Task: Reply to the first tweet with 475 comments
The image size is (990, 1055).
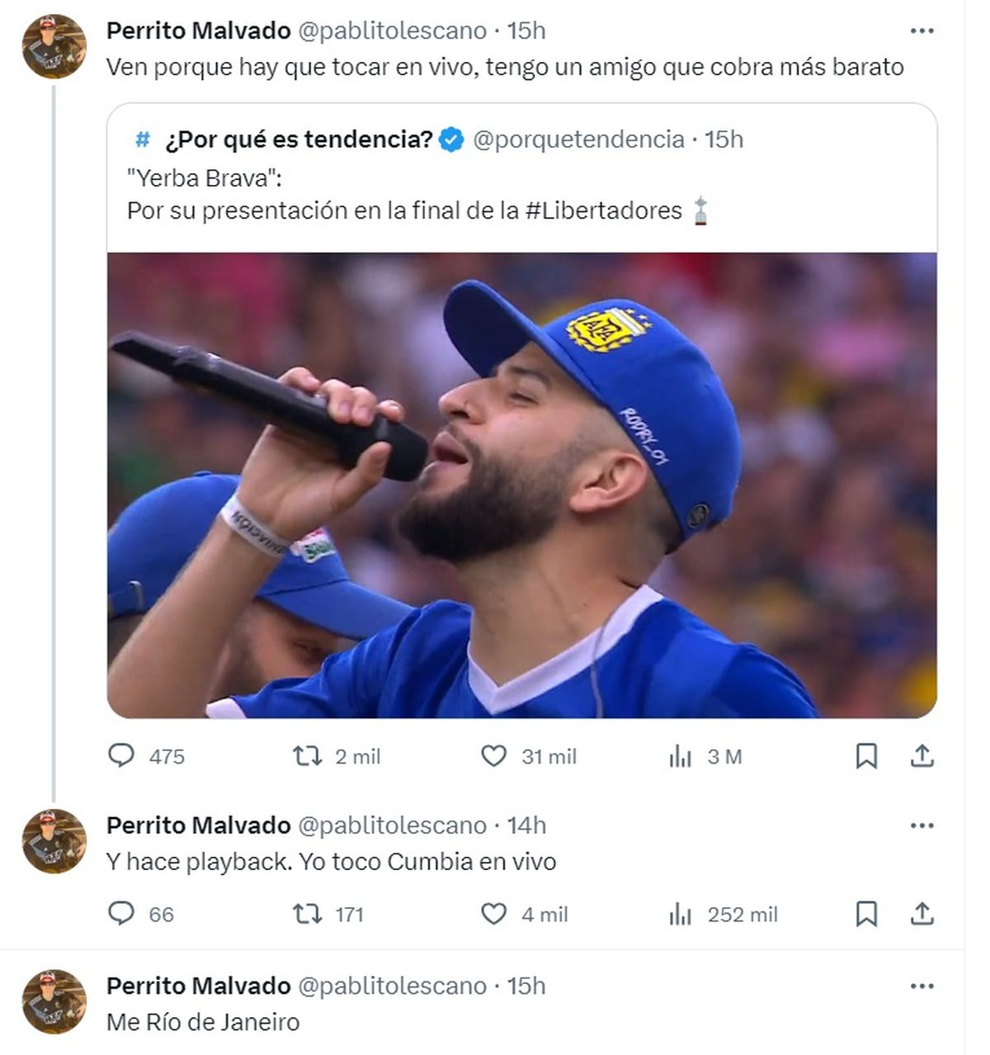Action: pos(121,755)
